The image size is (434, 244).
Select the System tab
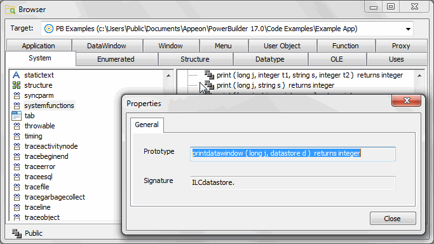[x=40, y=58]
